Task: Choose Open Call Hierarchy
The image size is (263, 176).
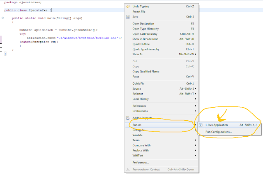Action: pos(161,34)
